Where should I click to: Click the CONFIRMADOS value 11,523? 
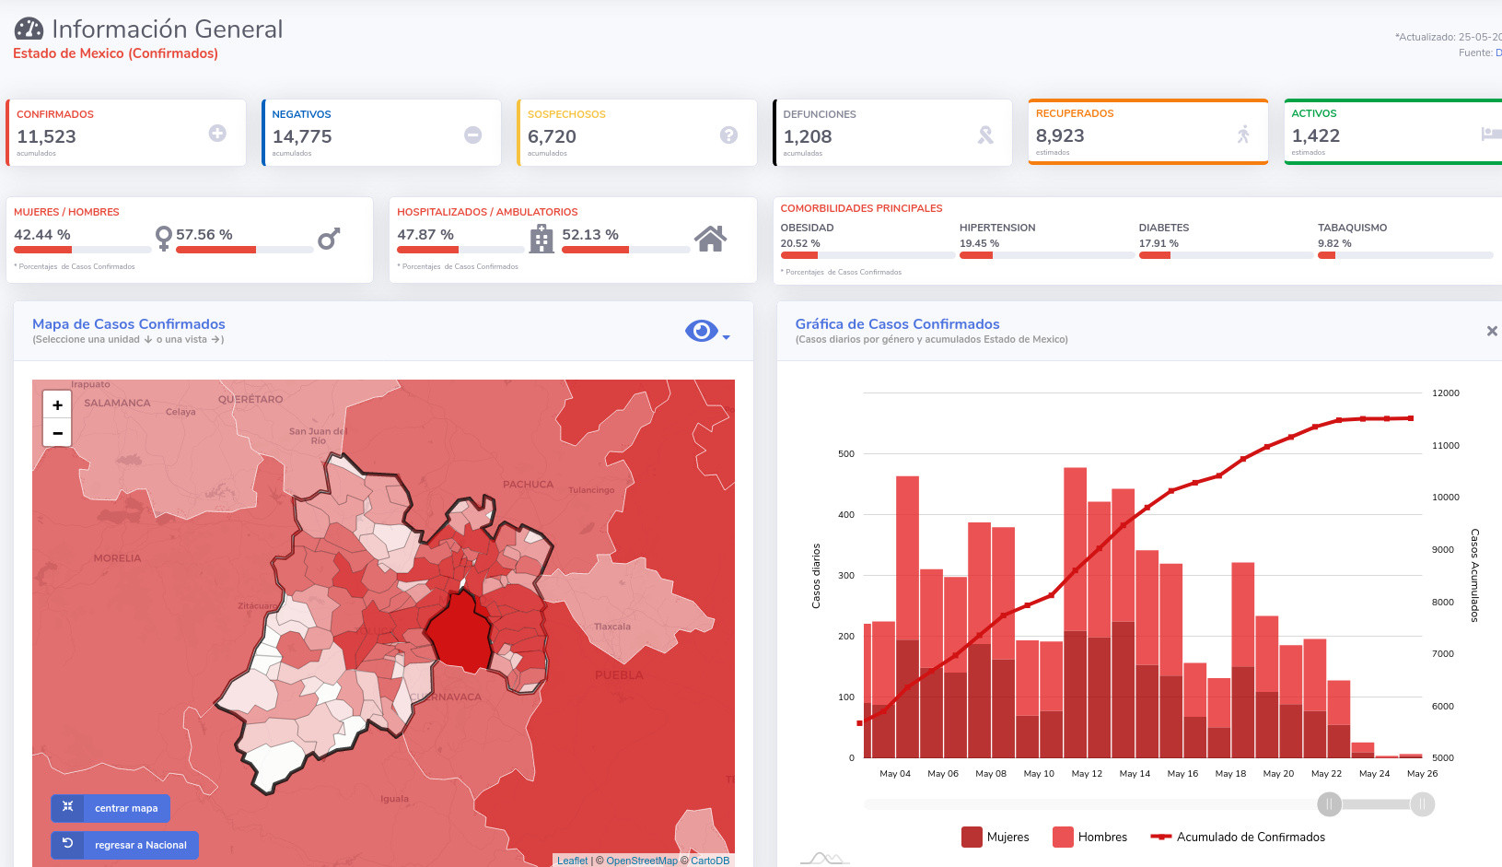coord(46,136)
